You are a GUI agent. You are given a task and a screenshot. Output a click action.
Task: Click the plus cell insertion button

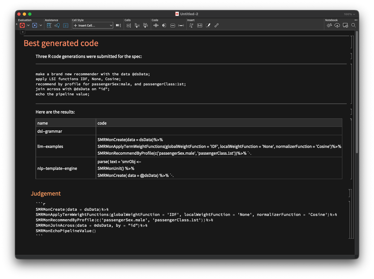coord(23,32)
